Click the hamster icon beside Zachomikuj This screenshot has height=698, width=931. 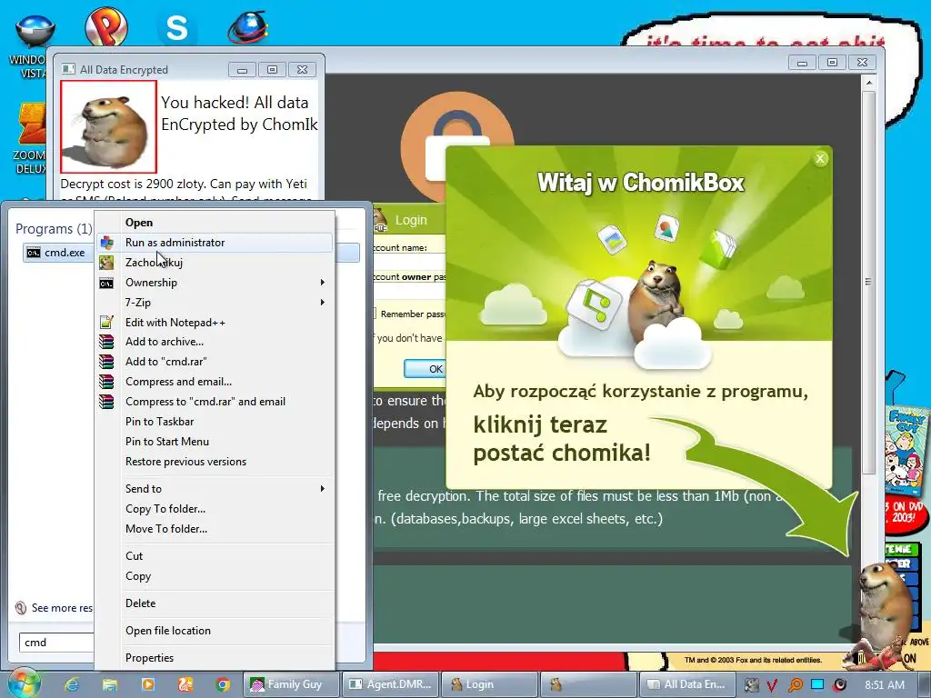[106, 263]
